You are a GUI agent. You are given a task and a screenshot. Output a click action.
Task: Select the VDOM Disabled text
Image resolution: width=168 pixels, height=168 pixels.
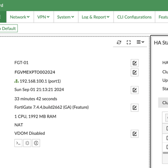(30, 133)
